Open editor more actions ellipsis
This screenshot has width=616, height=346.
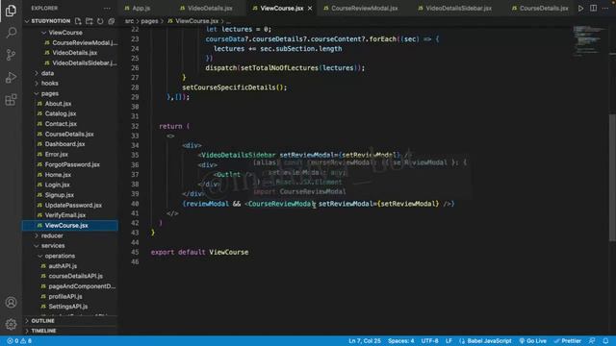pos(605,9)
